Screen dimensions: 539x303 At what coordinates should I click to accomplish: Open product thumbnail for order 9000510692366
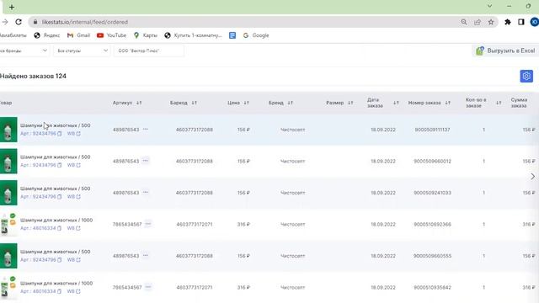8,225
